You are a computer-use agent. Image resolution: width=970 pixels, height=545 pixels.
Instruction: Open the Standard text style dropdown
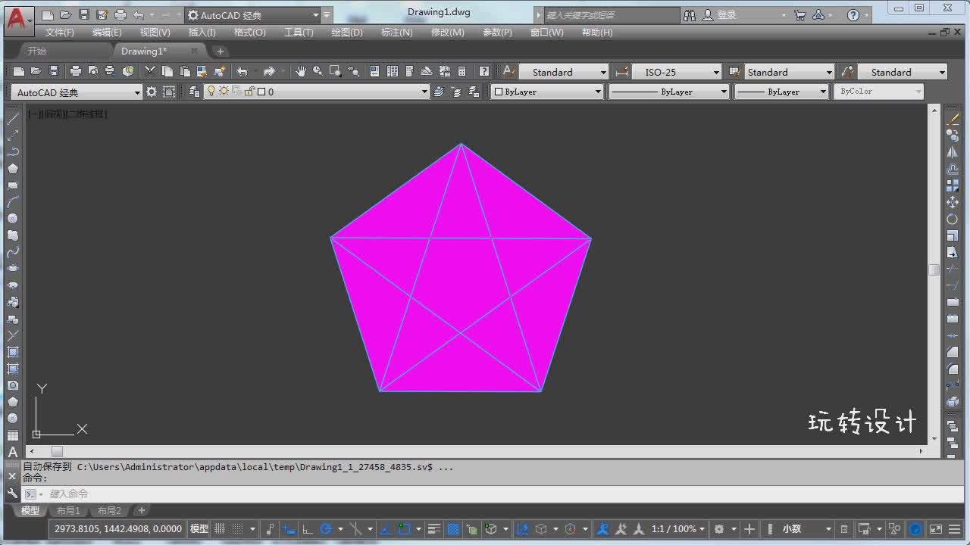pos(563,72)
